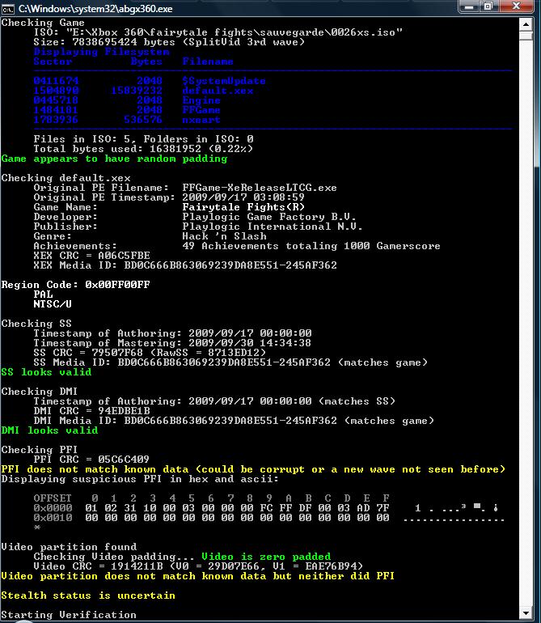
Task: Click the yellow 'PFI does not match known data' warning
Action: [x=253, y=469]
